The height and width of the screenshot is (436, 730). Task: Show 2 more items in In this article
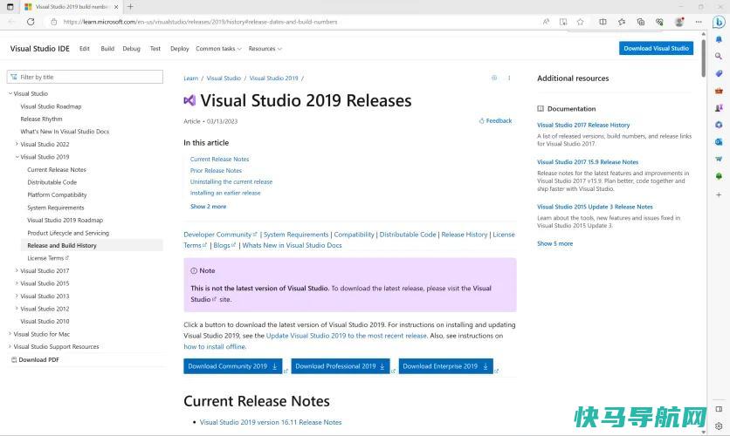pyautogui.click(x=208, y=207)
